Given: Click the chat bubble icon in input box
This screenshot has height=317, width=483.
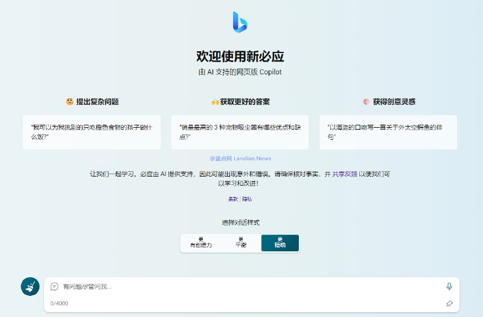Looking at the screenshot, I should (54, 286).
